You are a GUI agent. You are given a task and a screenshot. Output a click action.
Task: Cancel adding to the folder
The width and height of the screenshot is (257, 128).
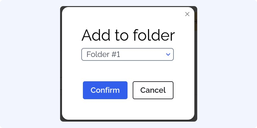click(x=153, y=90)
